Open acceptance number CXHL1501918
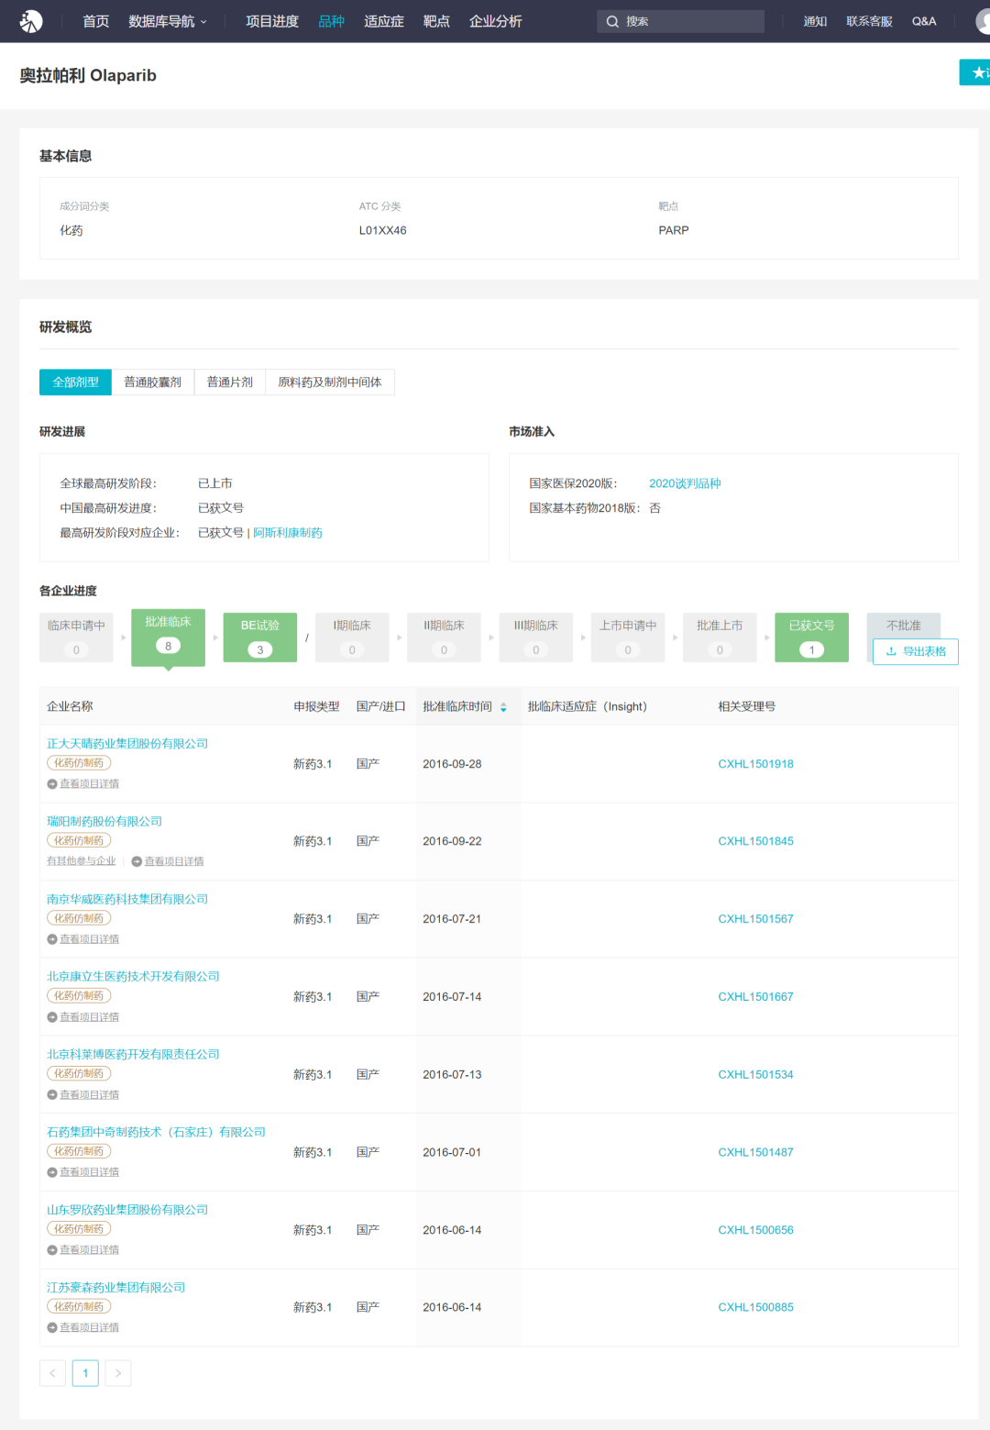990x1430 pixels. (x=756, y=764)
